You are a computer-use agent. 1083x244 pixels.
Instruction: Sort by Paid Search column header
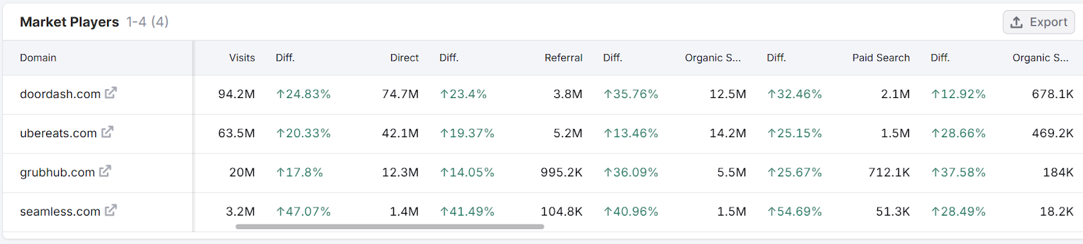point(881,58)
